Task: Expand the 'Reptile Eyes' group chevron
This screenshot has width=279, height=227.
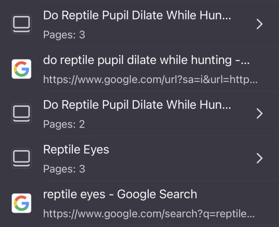Action: [x=259, y=158]
